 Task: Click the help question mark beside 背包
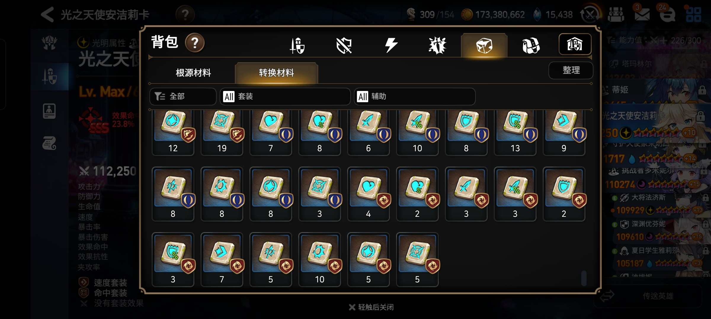195,43
